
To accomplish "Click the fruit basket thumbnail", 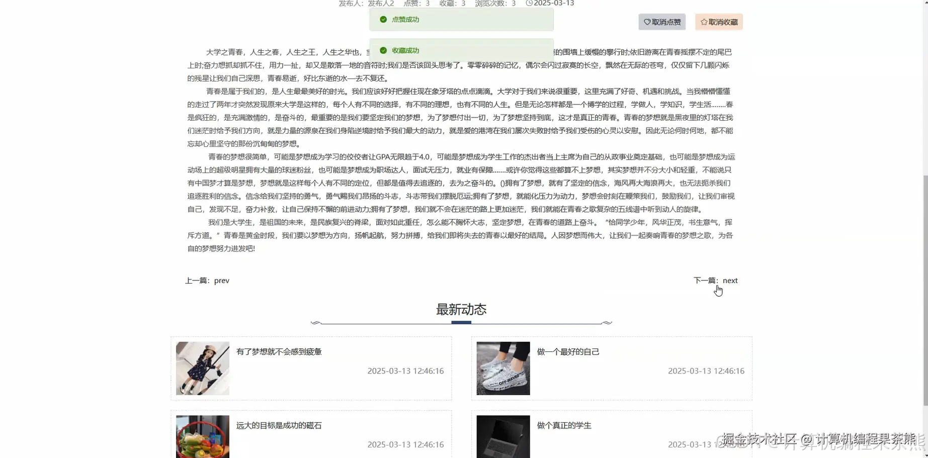I will pyautogui.click(x=202, y=440).
